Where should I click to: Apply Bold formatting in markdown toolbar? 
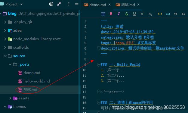(111, 14)
